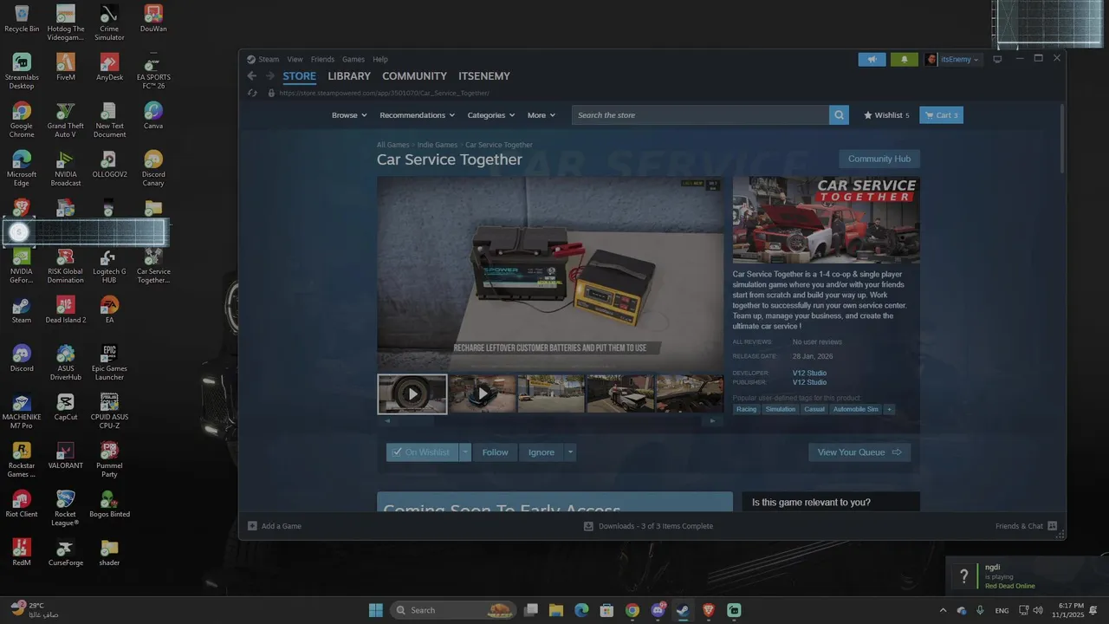Open the Friends menu

click(x=322, y=60)
